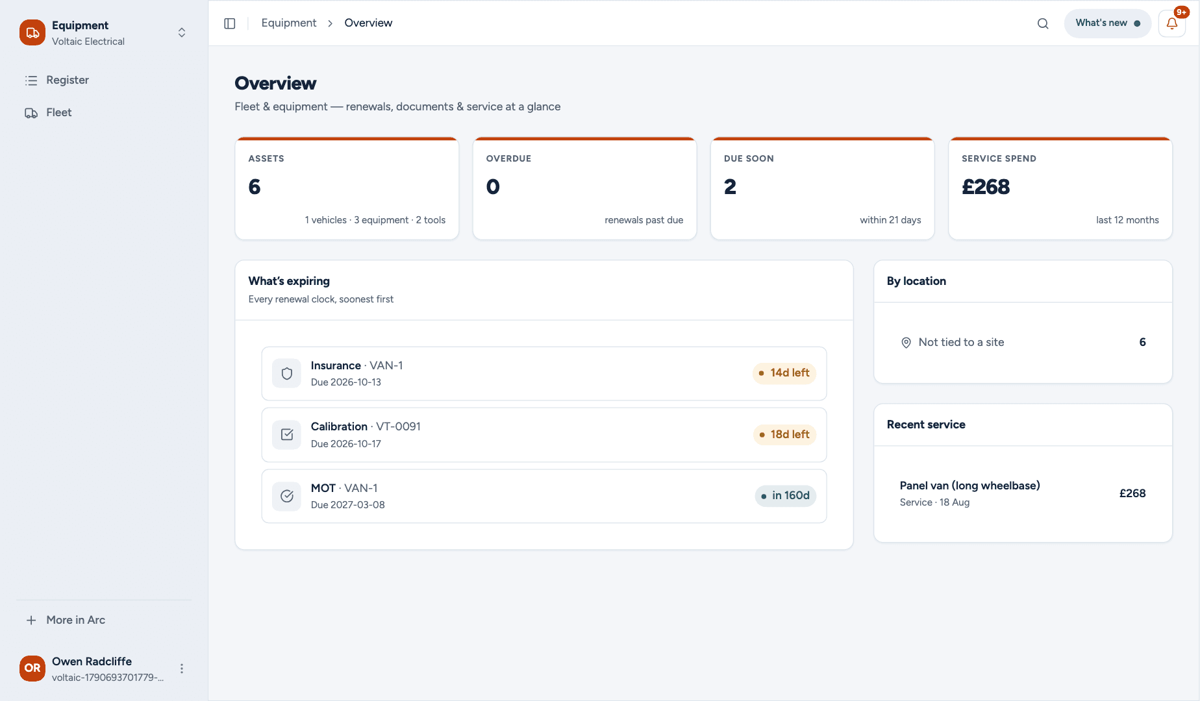The height and width of the screenshot is (701, 1200).
Task: Click the Voltaic Electrical workspace name
Action: [88, 42]
